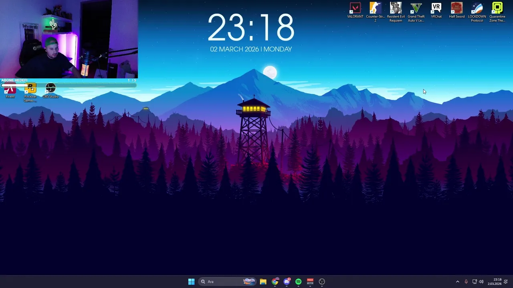Select the Grand Theft Auto V icon
513x288 pixels.
416,12
